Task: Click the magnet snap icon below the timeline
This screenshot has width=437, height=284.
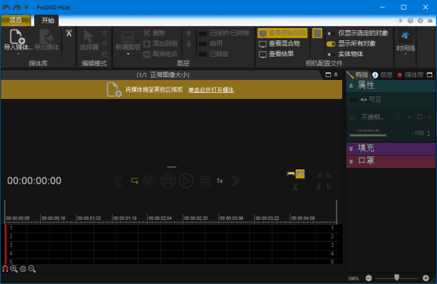Action: pyautogui.click(x=5, y=269)
